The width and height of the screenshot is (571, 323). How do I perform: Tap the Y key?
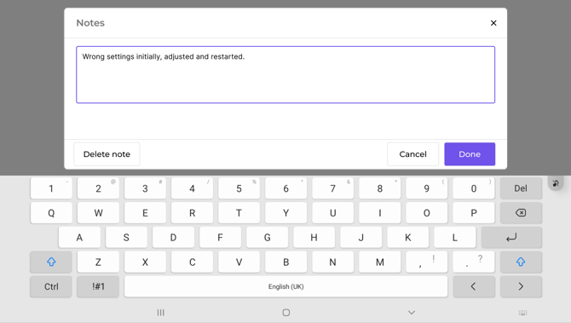285,213
